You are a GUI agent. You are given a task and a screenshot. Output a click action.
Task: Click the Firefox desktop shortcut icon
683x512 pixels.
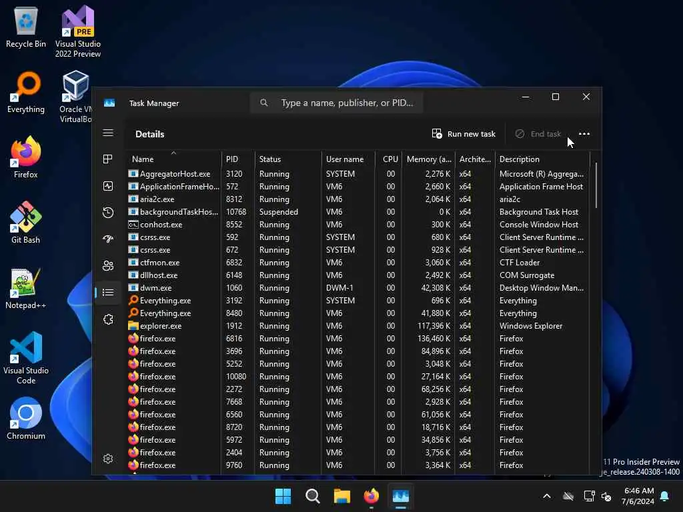26,157
